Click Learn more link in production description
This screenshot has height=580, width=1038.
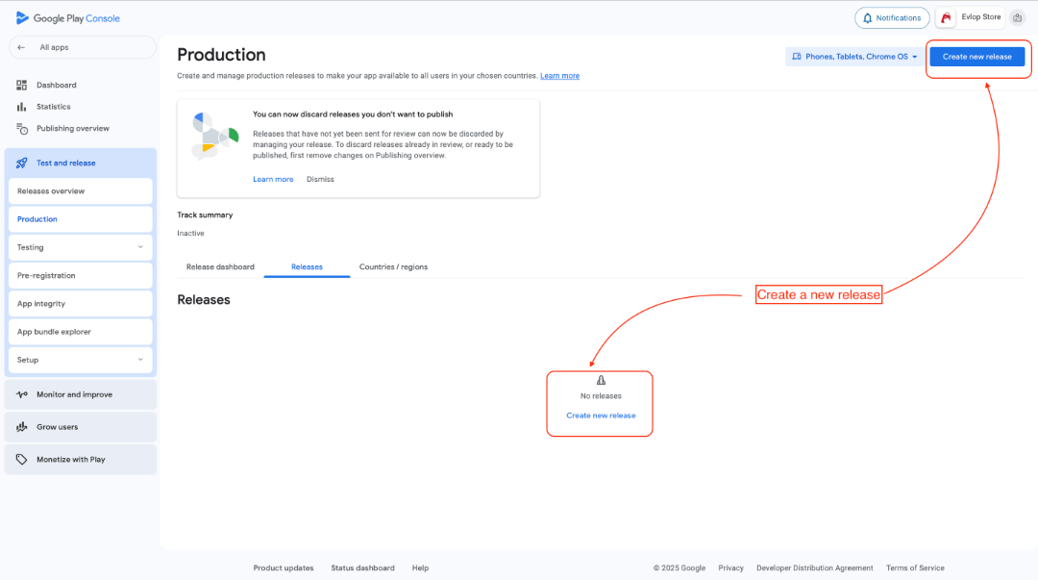click(560, 76)
